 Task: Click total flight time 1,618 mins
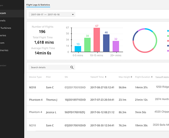coord(44,42)
